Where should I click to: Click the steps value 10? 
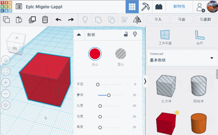[134, 95]
